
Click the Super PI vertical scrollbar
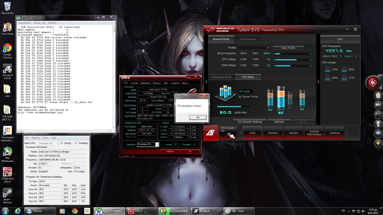pyautogui.click(x=114, y=78)
